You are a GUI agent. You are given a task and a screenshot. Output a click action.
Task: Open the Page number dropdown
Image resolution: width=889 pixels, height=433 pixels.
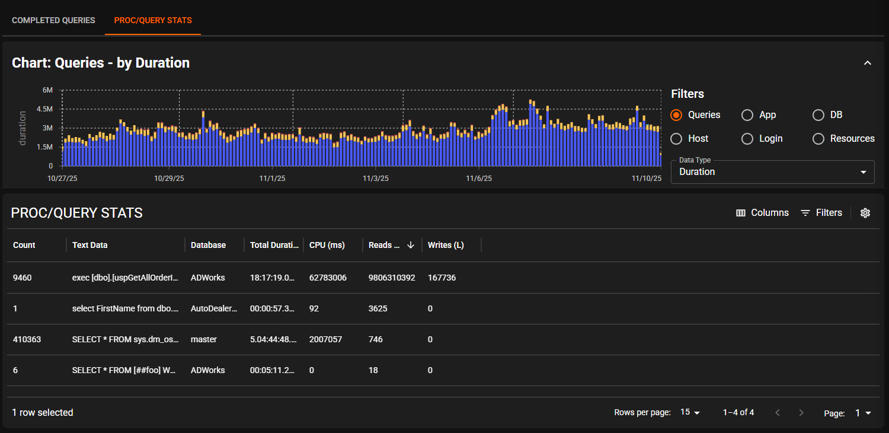(862, 413)
